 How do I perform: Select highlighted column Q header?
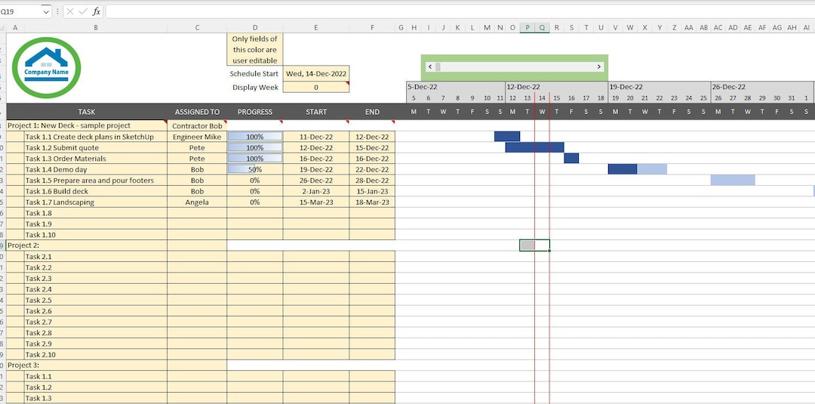(542, 28)
